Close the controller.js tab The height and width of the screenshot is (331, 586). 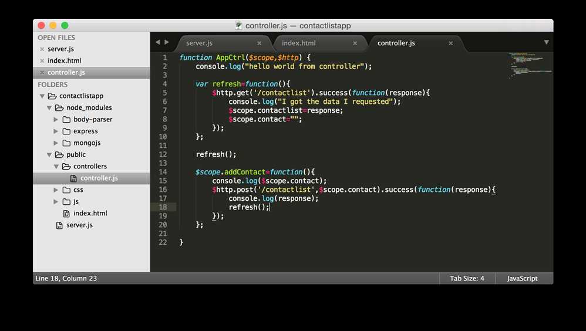451,43
